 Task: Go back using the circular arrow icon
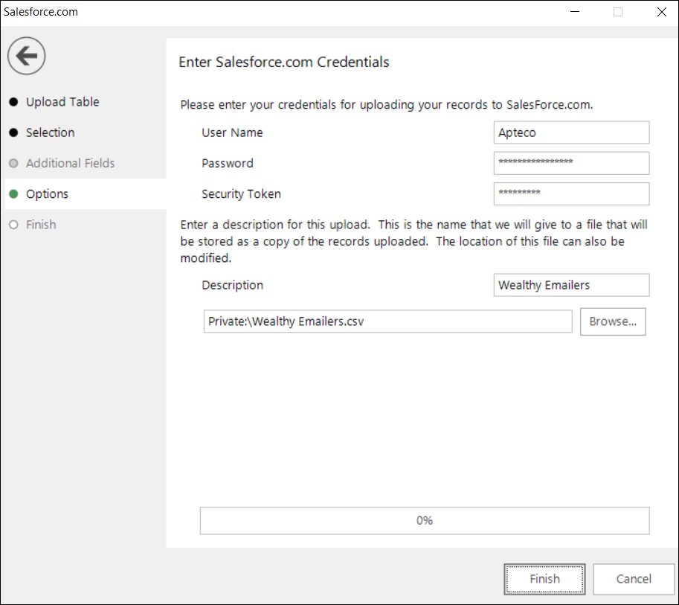[x=27, y=56]
